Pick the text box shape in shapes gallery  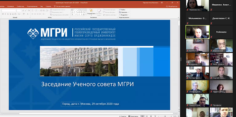pyautogui.click(x=72, y=10)
